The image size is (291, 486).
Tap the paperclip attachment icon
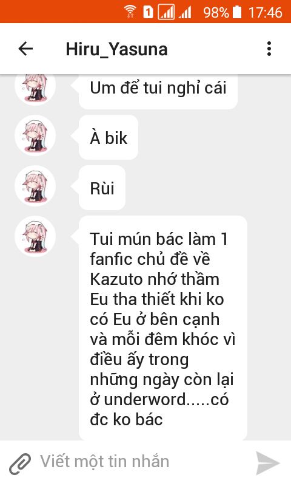pyautogui.click(x=20, y=464)
